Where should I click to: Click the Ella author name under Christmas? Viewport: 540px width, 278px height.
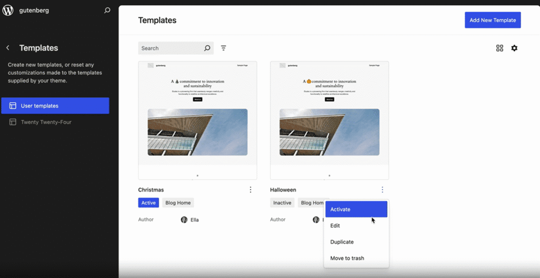tap(195, 220)
